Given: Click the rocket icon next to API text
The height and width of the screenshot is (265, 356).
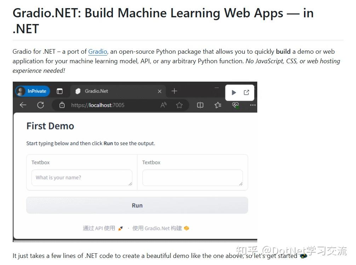Looking at the screenshot, I should pyautogui.click(x=121, y=228).
